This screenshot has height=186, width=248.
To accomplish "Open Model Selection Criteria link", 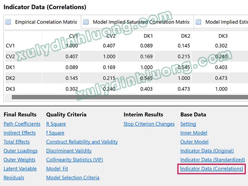I will (73, 178).
